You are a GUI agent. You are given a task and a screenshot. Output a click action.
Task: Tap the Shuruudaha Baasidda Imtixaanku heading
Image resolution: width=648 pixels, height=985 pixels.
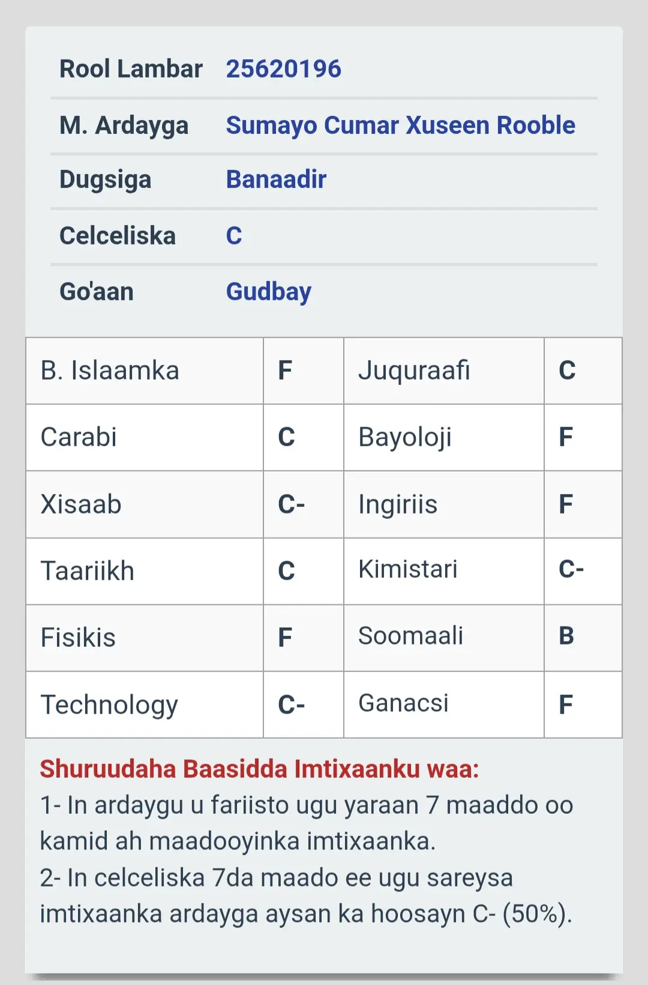pyautogui.click(x=259, y=769)
